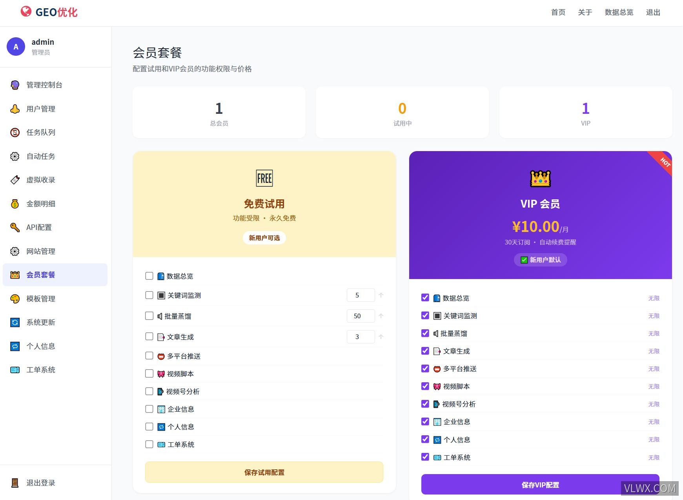
Task: Click the 试用中 statistics card
Action: point(402,112)
